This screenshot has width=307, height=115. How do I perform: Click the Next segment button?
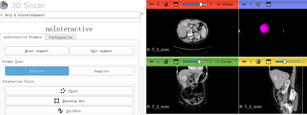101,51
